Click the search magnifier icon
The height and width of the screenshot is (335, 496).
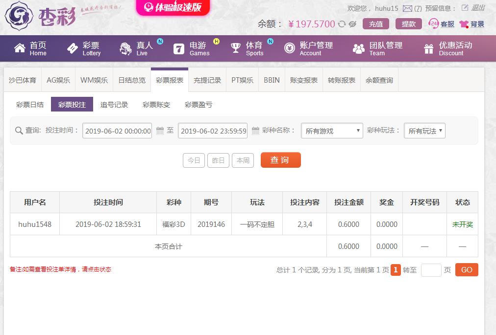tap(19, 131)
